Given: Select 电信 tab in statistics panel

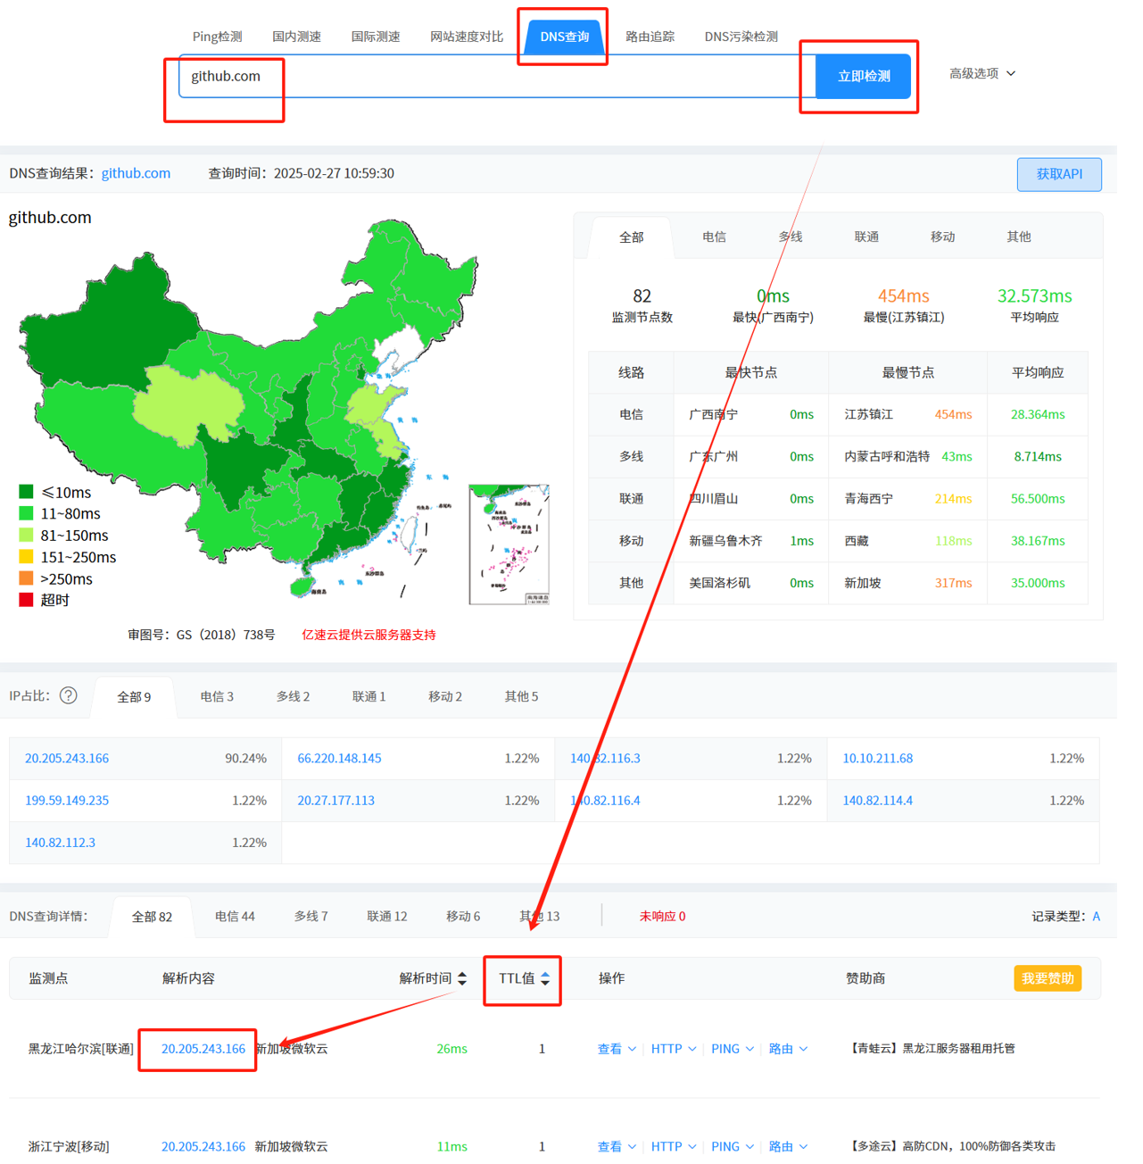Looking at the screenshot, I should [x=714, y=237].
